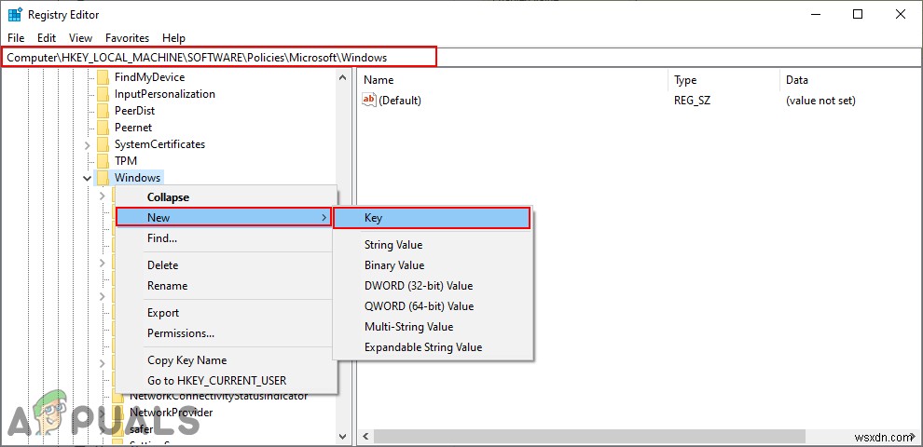Create a new QWORD (64-bit) Value
Viewport: 923px width, 447px height.
[x=432, y=306]
